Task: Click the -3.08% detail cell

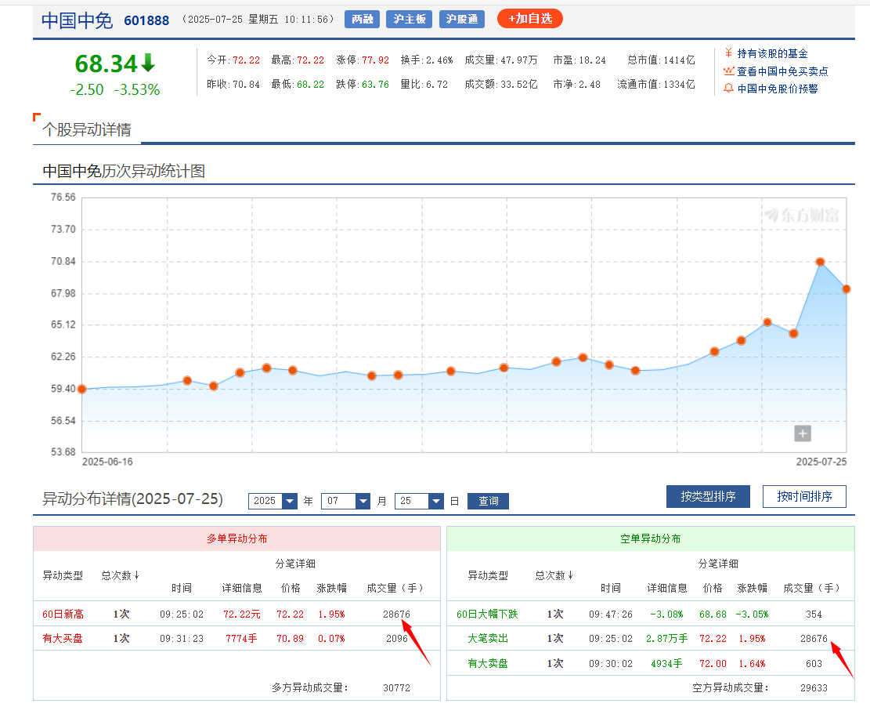Action: (667, 615)
